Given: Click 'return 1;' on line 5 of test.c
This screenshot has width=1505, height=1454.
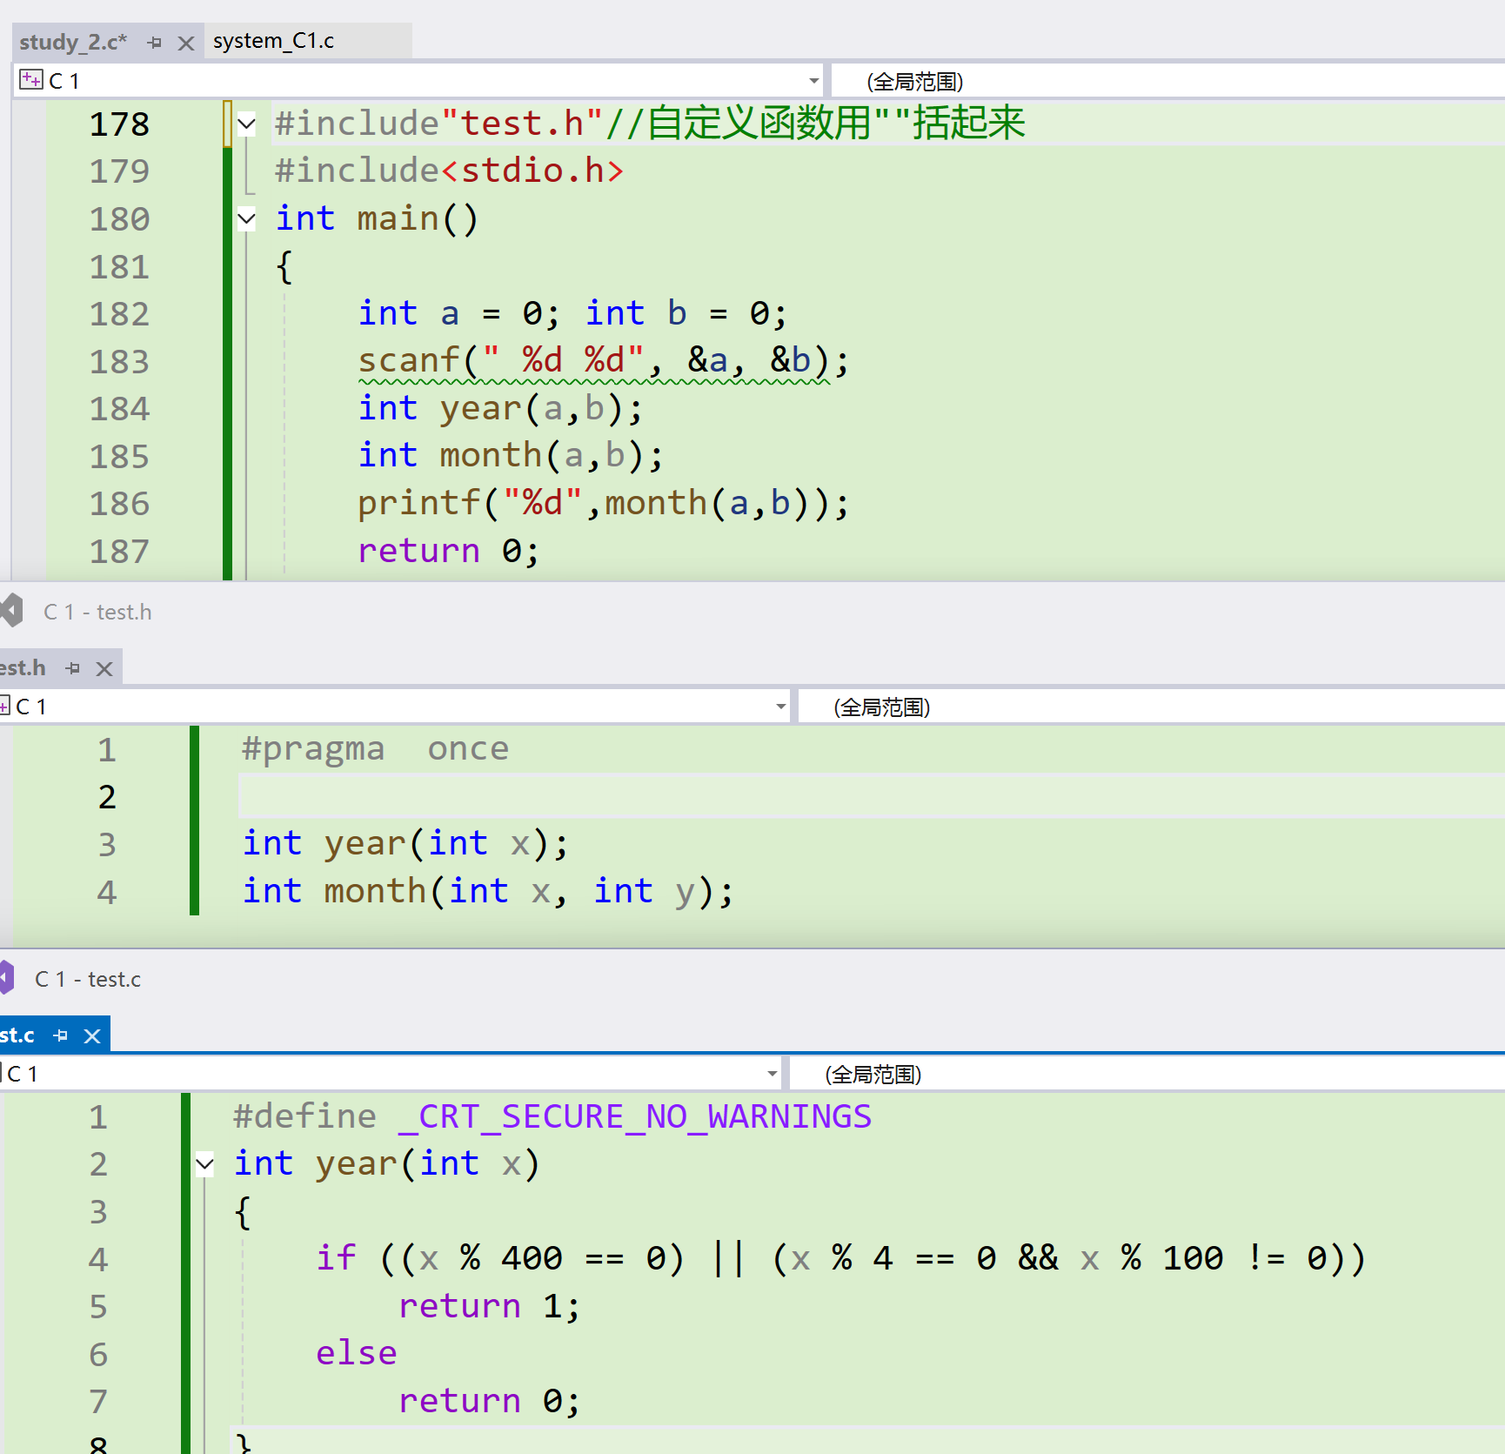Looking at the screenshot, I should (x=490, y=1306).
